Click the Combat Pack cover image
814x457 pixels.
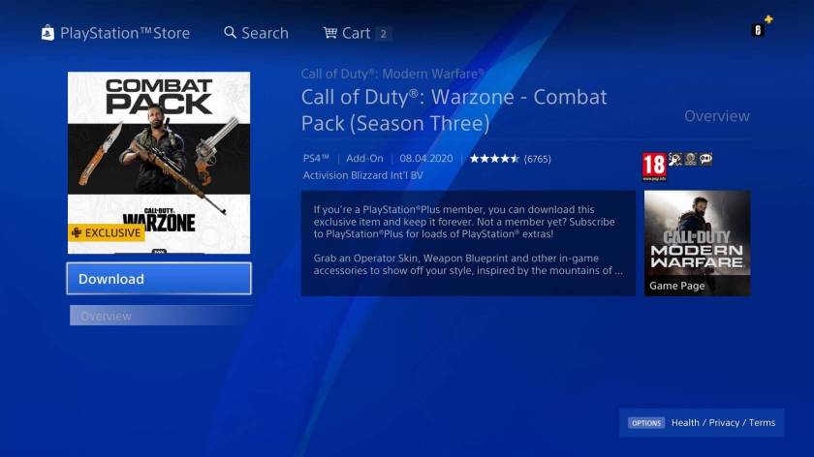click(159, 163)
